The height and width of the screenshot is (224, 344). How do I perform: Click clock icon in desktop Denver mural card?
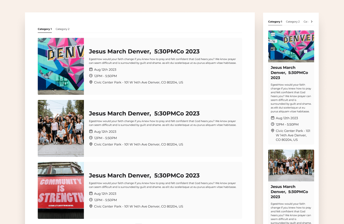pos(91,76)
